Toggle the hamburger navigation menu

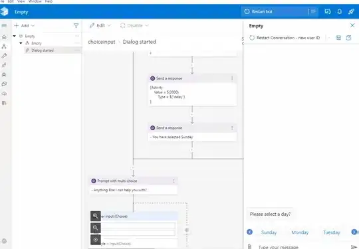(x=4, y=25)
